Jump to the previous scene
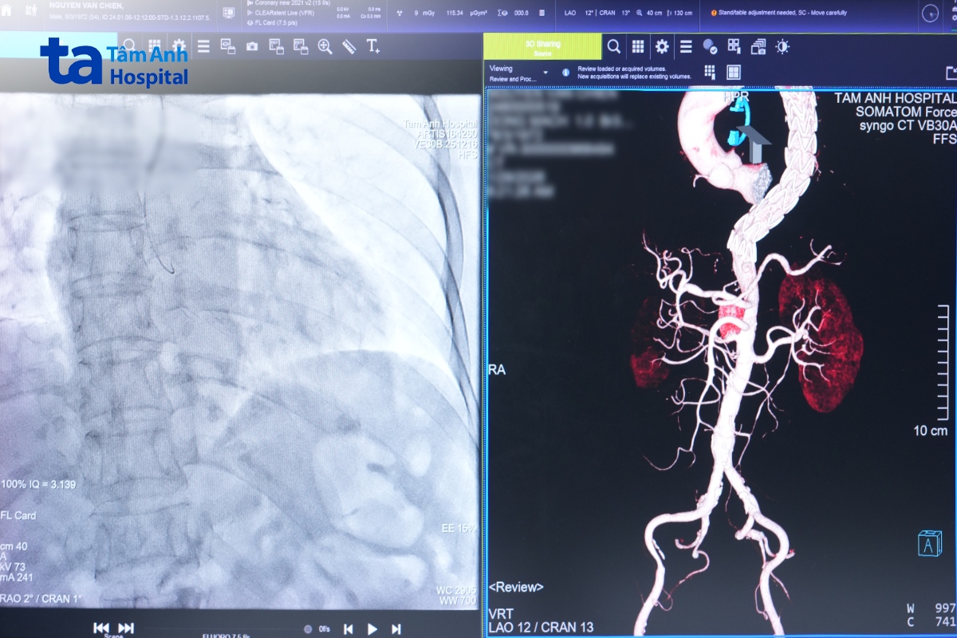 click(101, 628)
